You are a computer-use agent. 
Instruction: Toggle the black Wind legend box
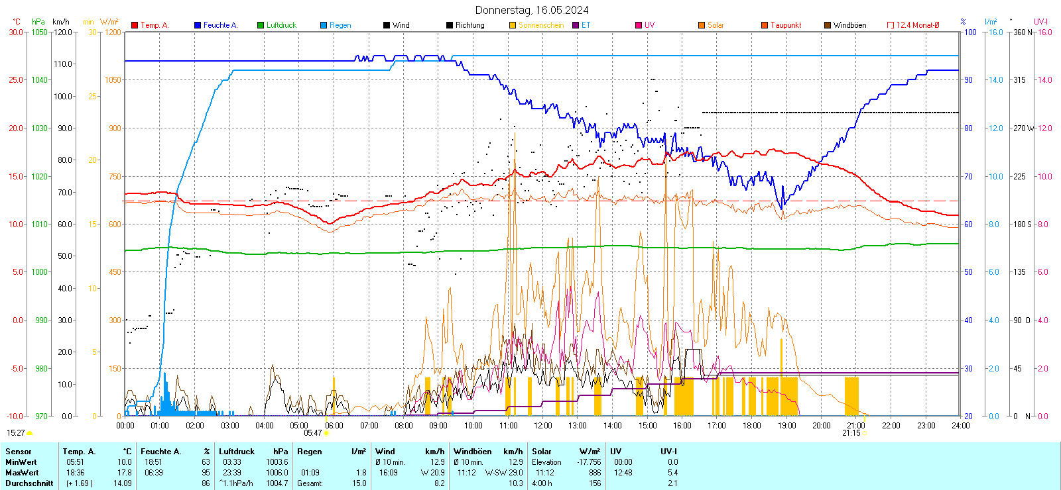point(387,25)
